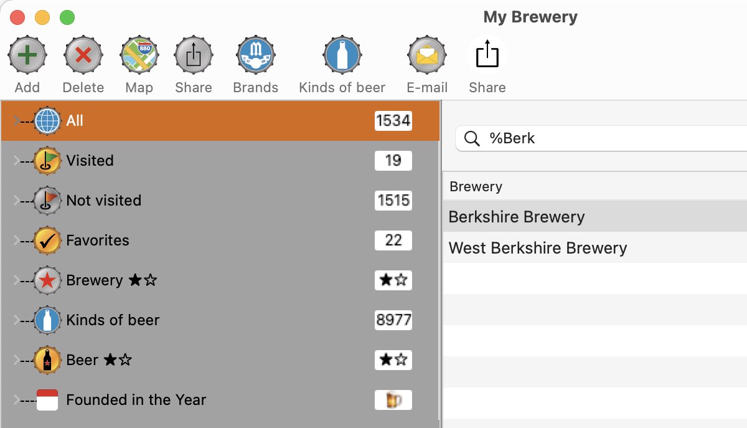Select Founded in the Year item
This screenshot has width=747, height=428.
[x=136, y=400]
